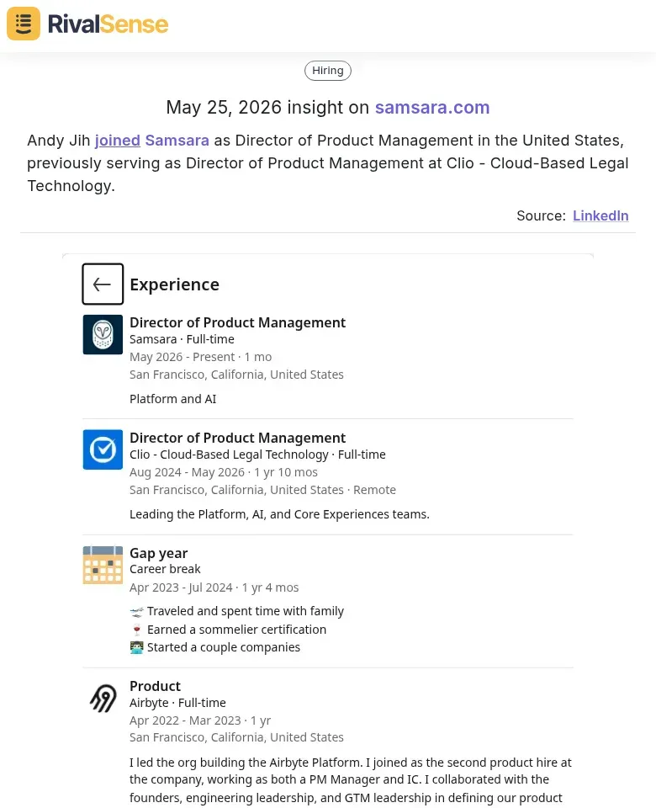The width and height of the screenshot is (656, 808).
Task: Click the 'Gap year' title
Action: 159,553
